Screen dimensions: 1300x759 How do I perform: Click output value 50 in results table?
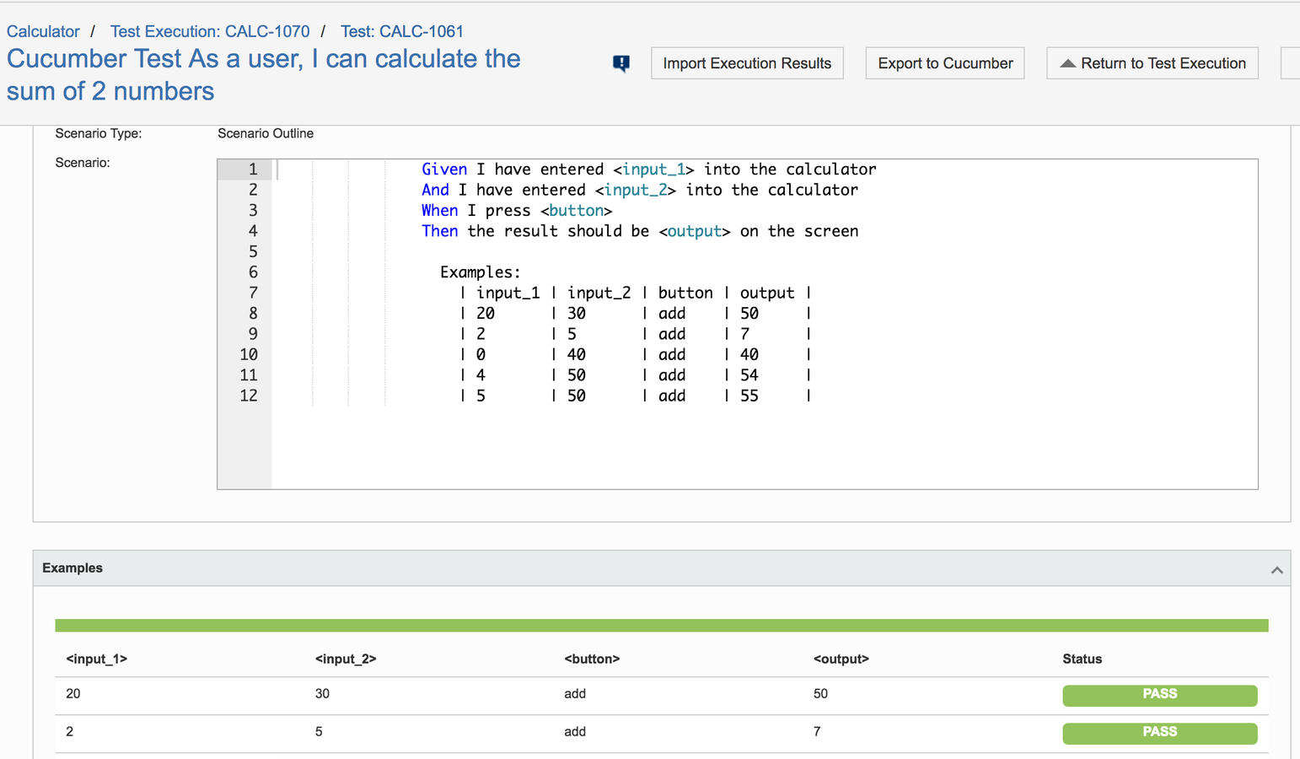click(x=820, y=694)
